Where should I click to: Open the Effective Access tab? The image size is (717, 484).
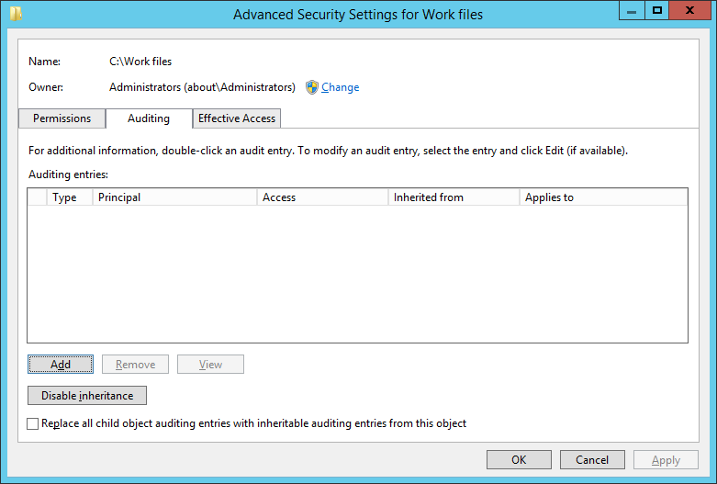pos(237,118)
